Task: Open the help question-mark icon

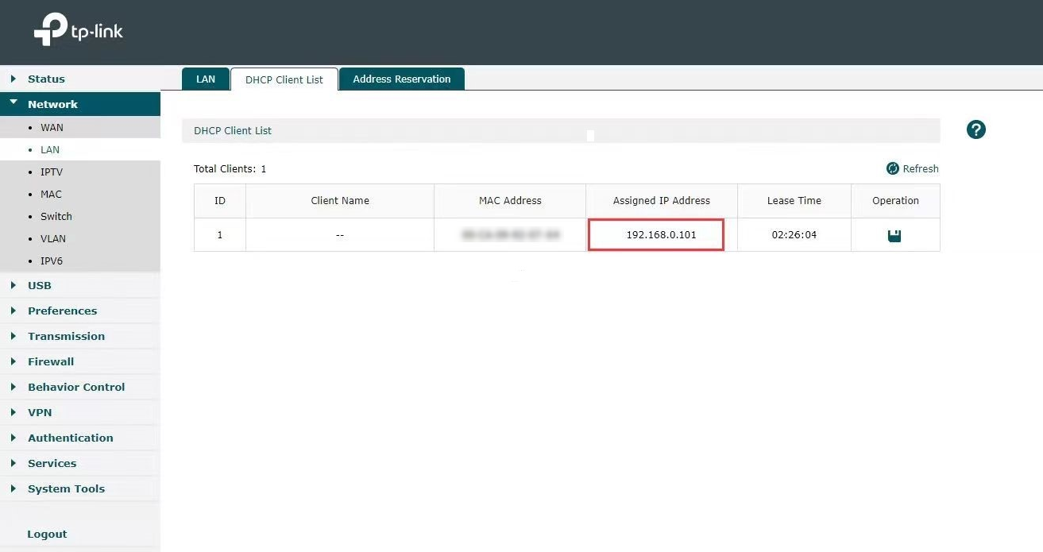Action: (x=975, y=129)
